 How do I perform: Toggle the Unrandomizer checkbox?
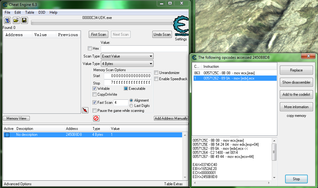pyautogui.click(x=156, y=73)
